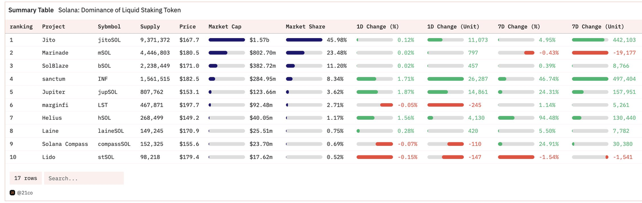This screenshot has width=642, height=203.
Task: Click the Summary Table title
Action: pos(31,10)
